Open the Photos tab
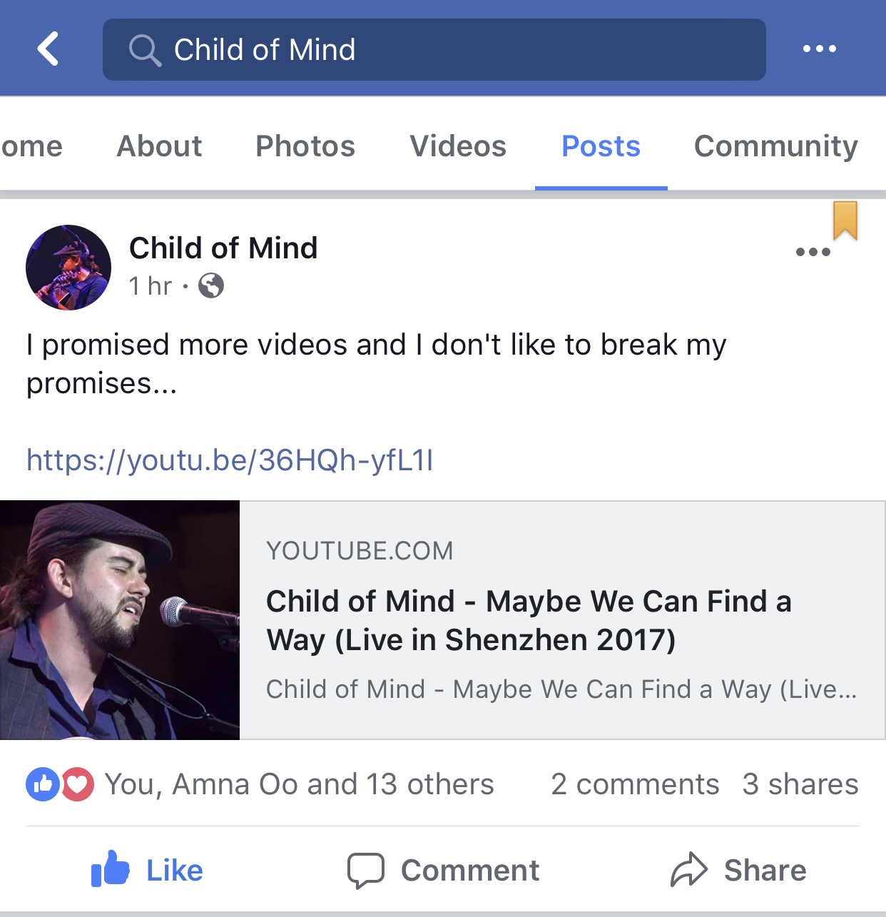886x917 pixels. tap(305, 146)
